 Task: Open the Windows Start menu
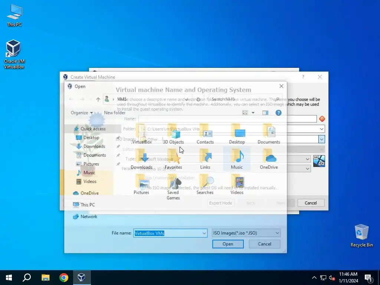(9, 278)
